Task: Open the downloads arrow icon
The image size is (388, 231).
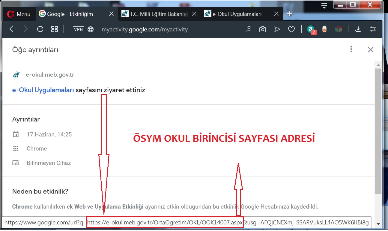Action: (x=358, y=29)
